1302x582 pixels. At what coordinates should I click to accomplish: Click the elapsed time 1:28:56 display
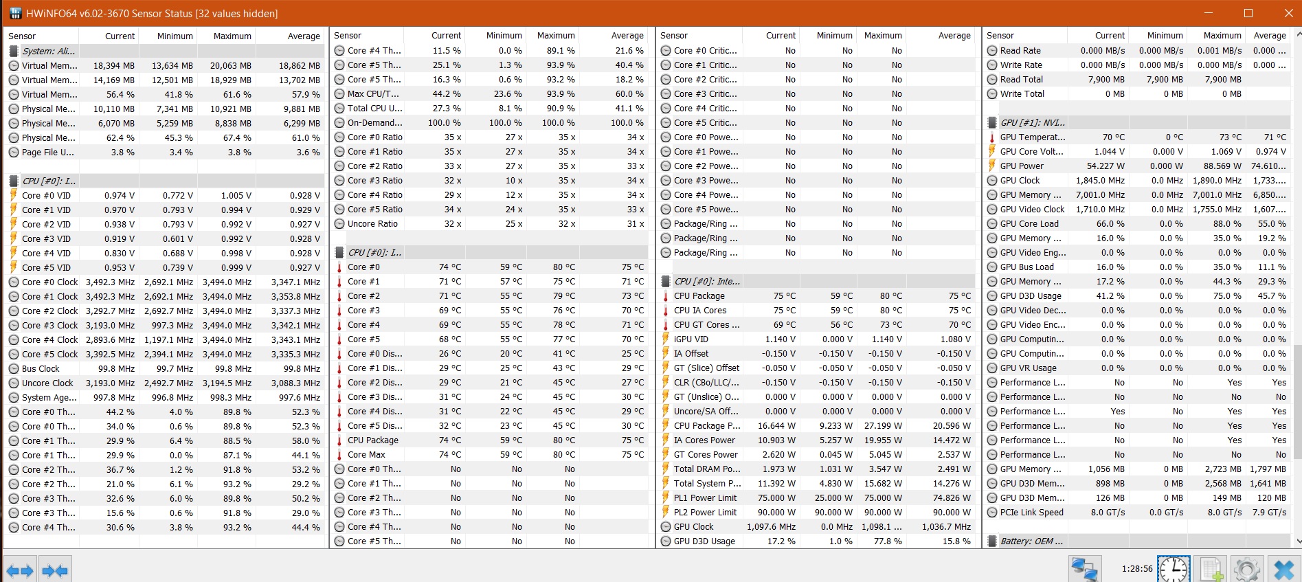(1136, 569)
